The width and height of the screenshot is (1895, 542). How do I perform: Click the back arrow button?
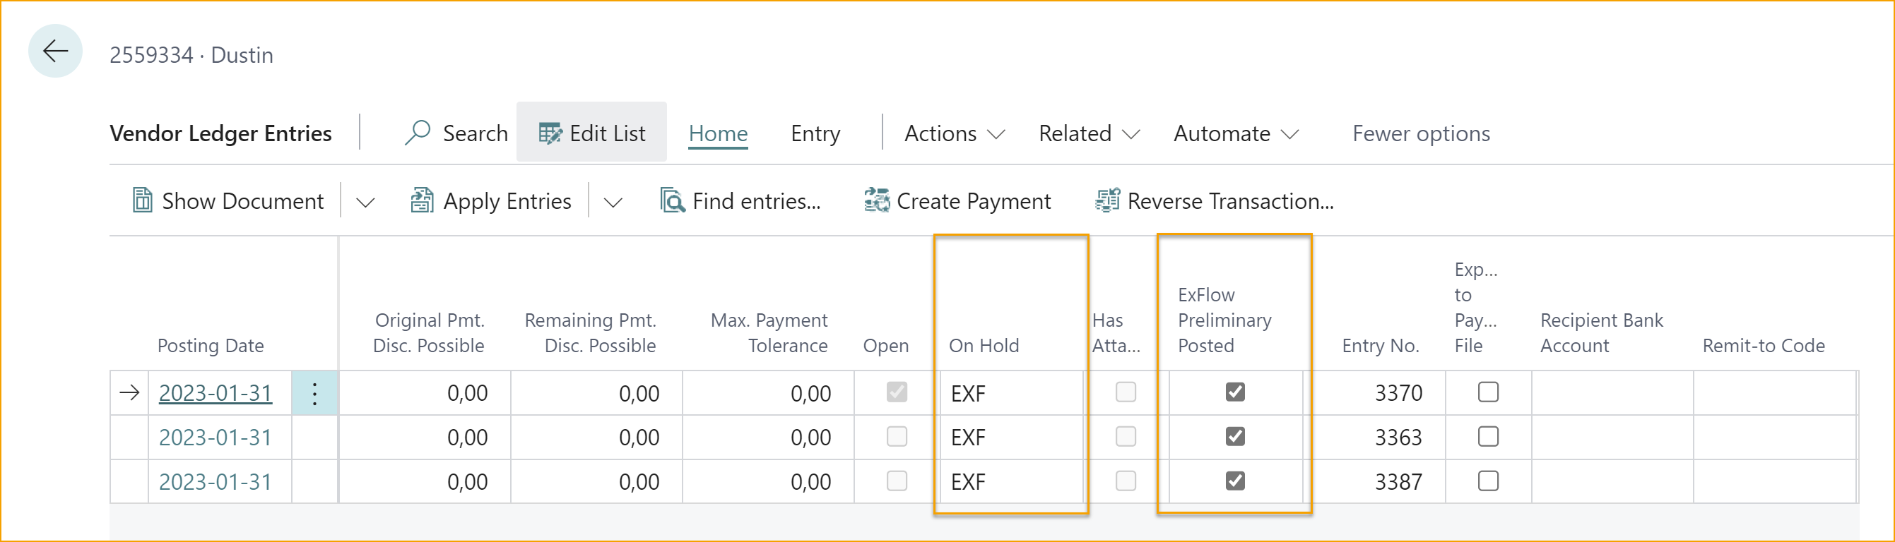click(55, 52)
